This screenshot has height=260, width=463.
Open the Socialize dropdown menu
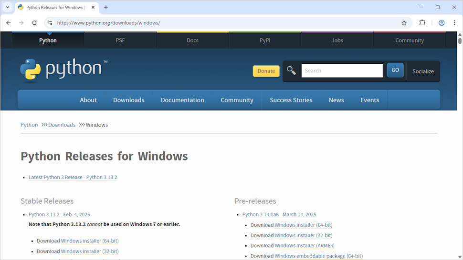pyautogui.click(x=423, y=71)
